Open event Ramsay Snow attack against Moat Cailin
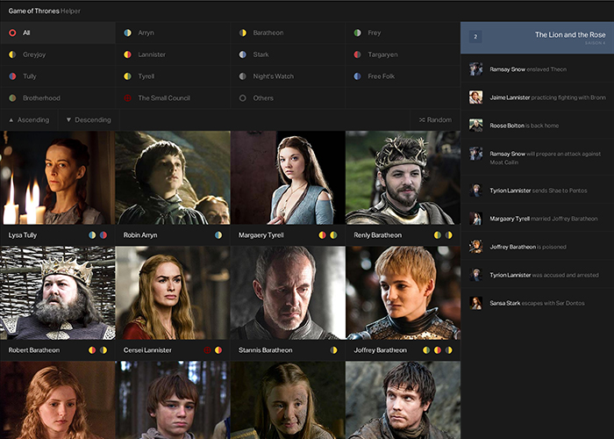The height and width of the screenshot is (439, 614). [537, 157]
